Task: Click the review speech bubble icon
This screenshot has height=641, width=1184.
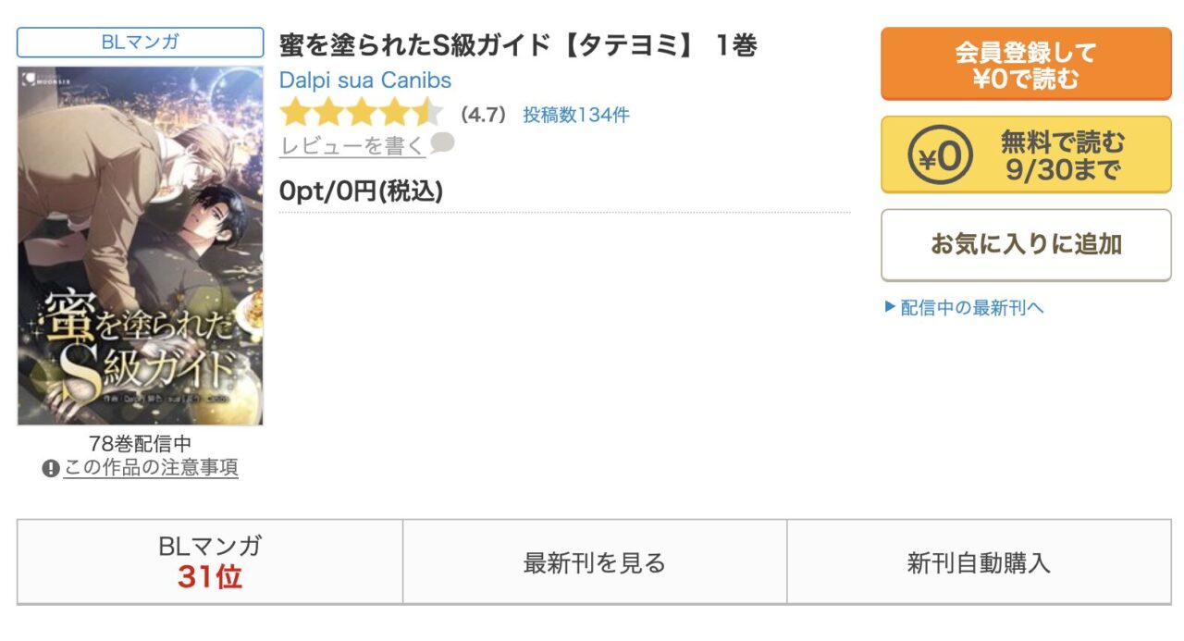Action: point(443,144)
